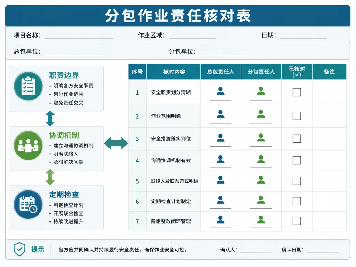Click the bullet 明确各方安全职责
The width and height of the screenshot is (356, 267).
click(x=73, y=86)
